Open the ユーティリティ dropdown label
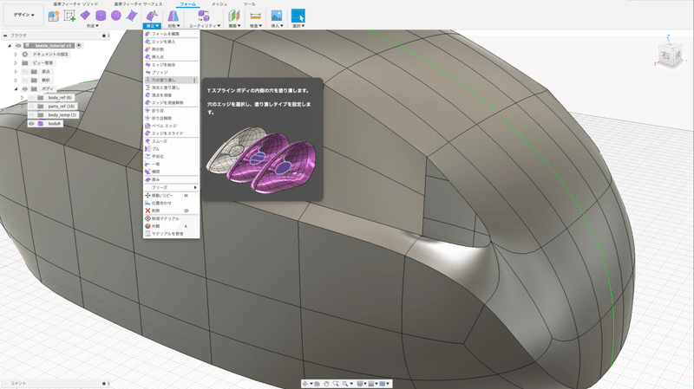The image size is (694, 389). click(205, 26)
